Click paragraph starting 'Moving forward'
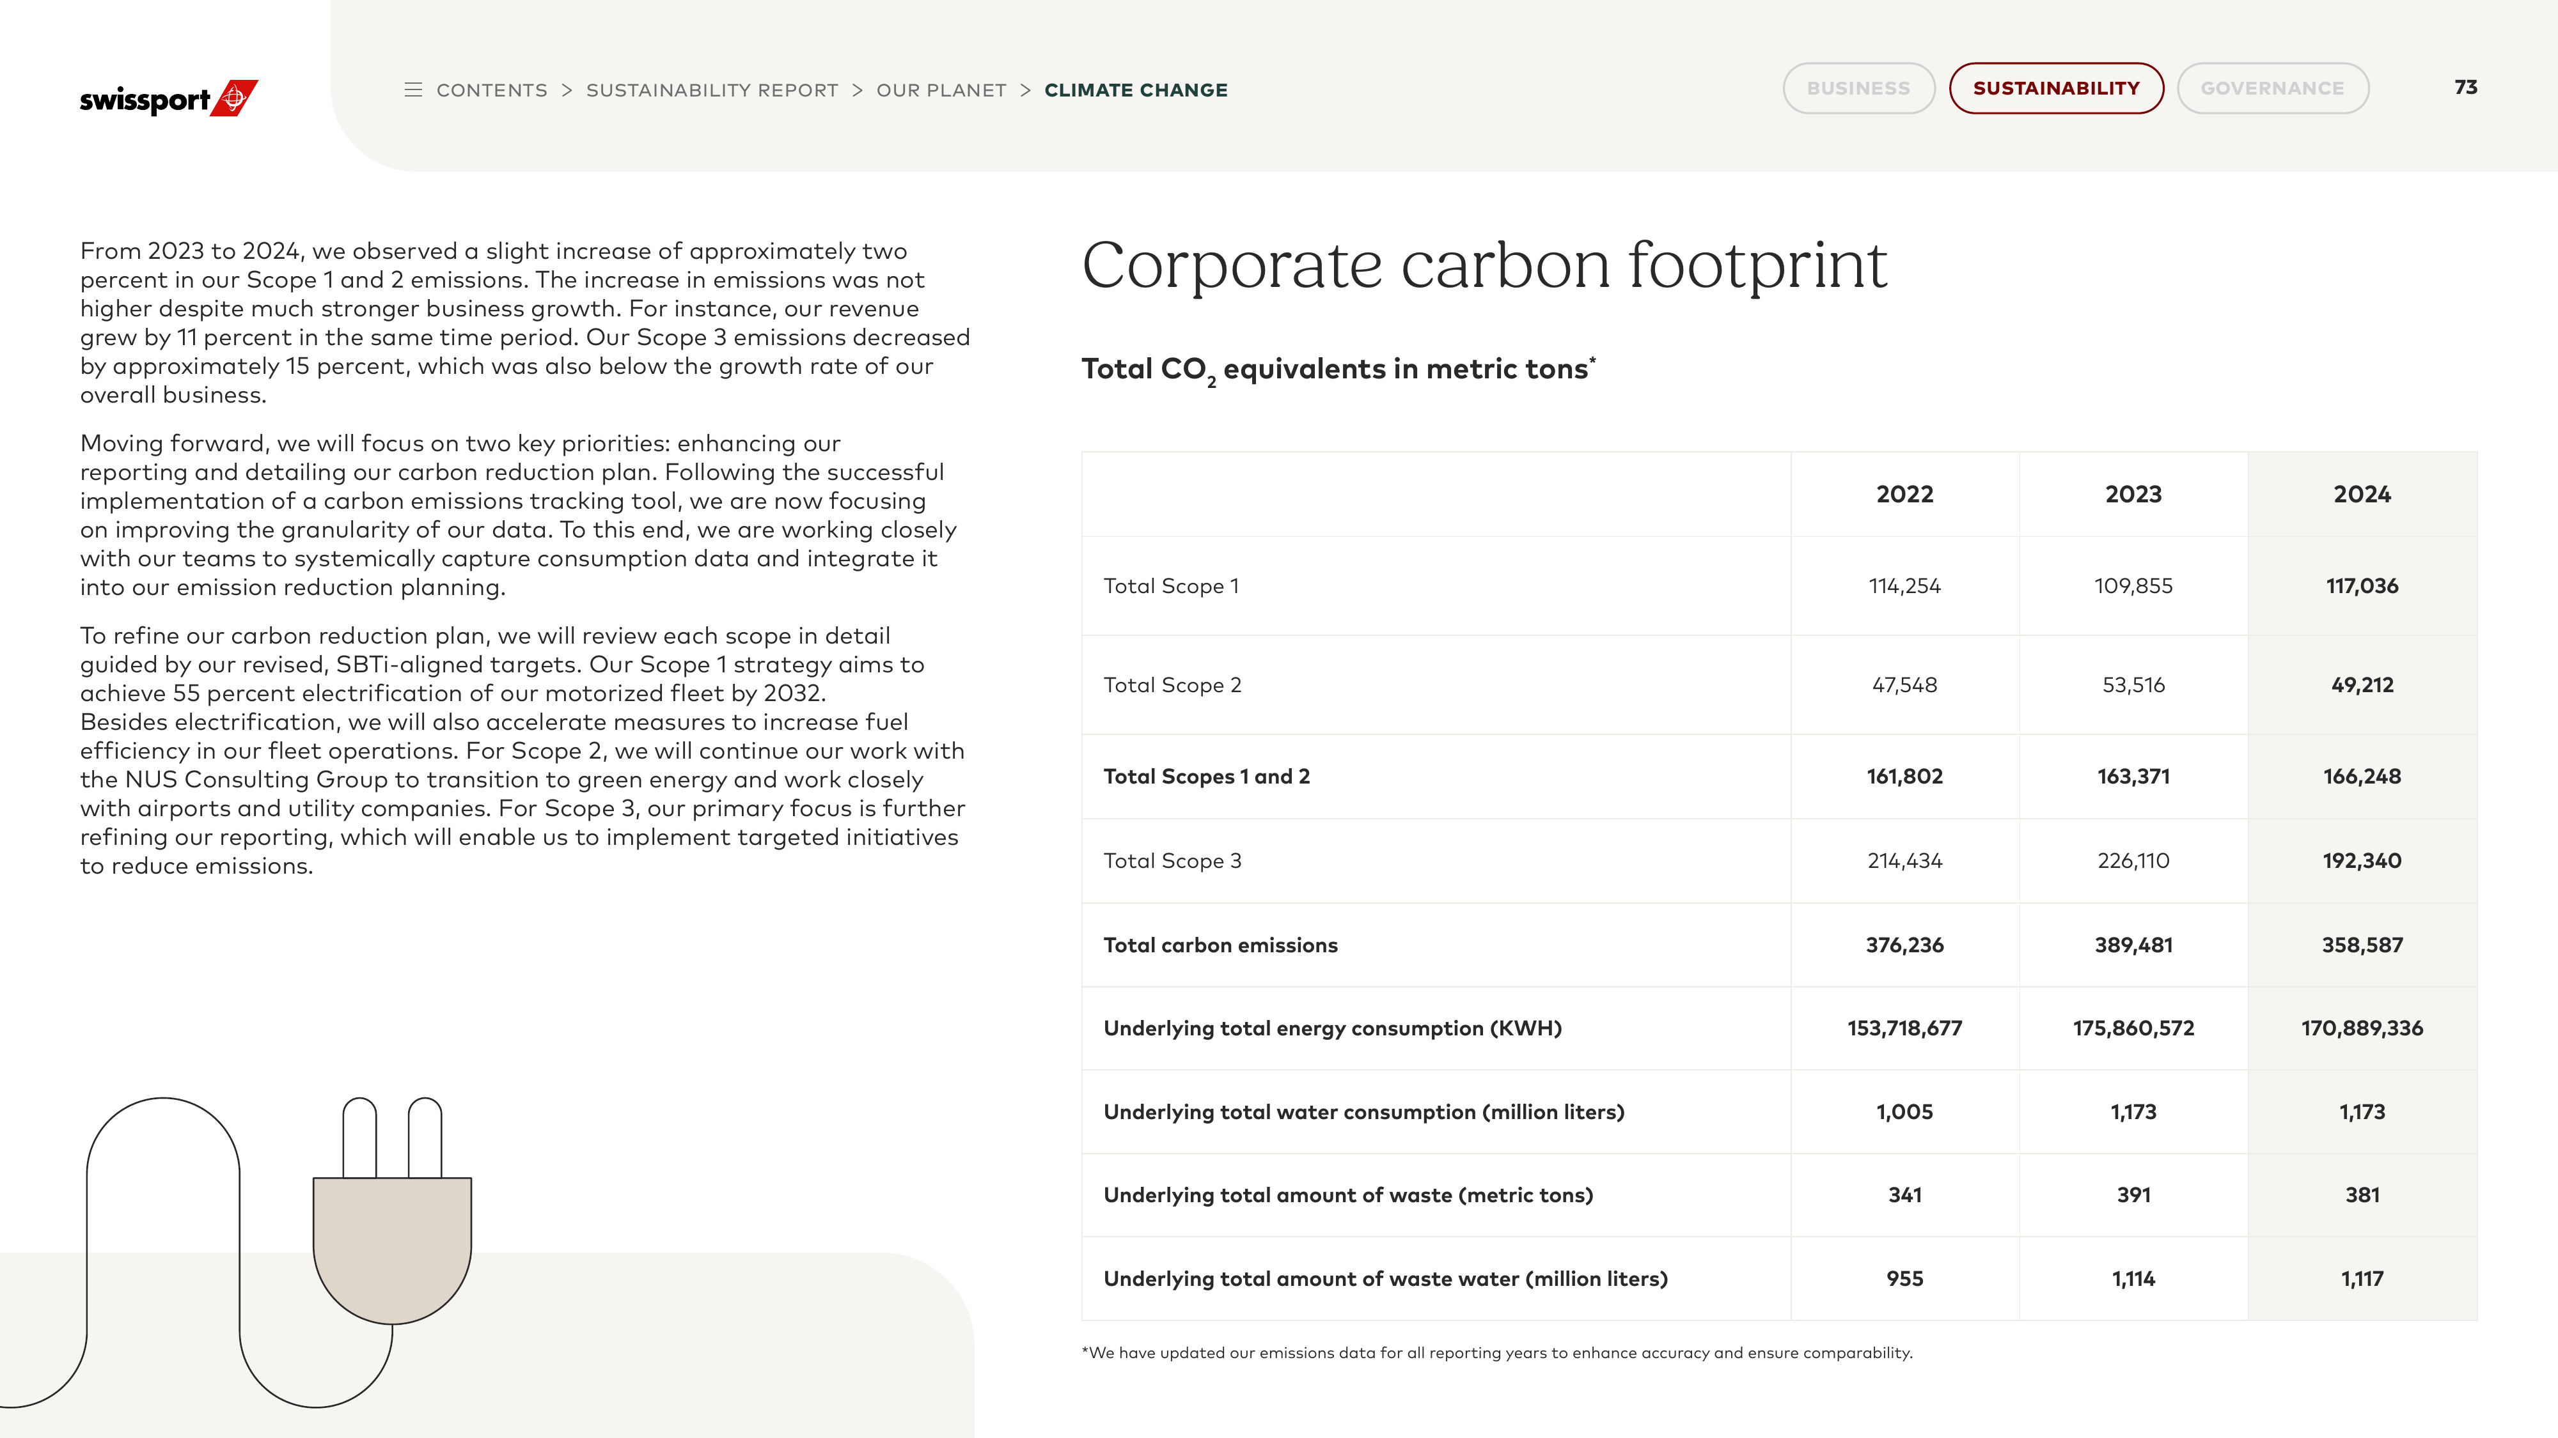The image size is (2558, 1438). coord(519,515)
